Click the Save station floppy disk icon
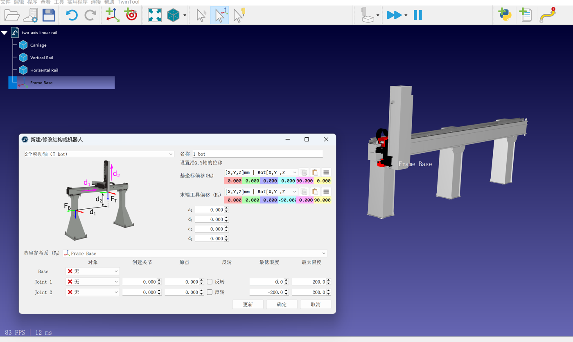 [49, 15]
